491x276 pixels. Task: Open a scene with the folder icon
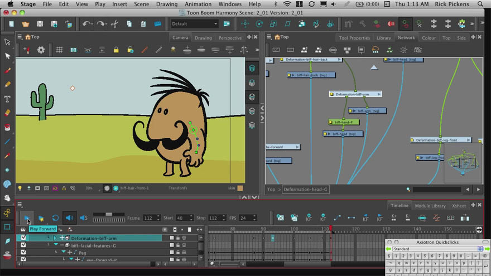coord(25,24)
